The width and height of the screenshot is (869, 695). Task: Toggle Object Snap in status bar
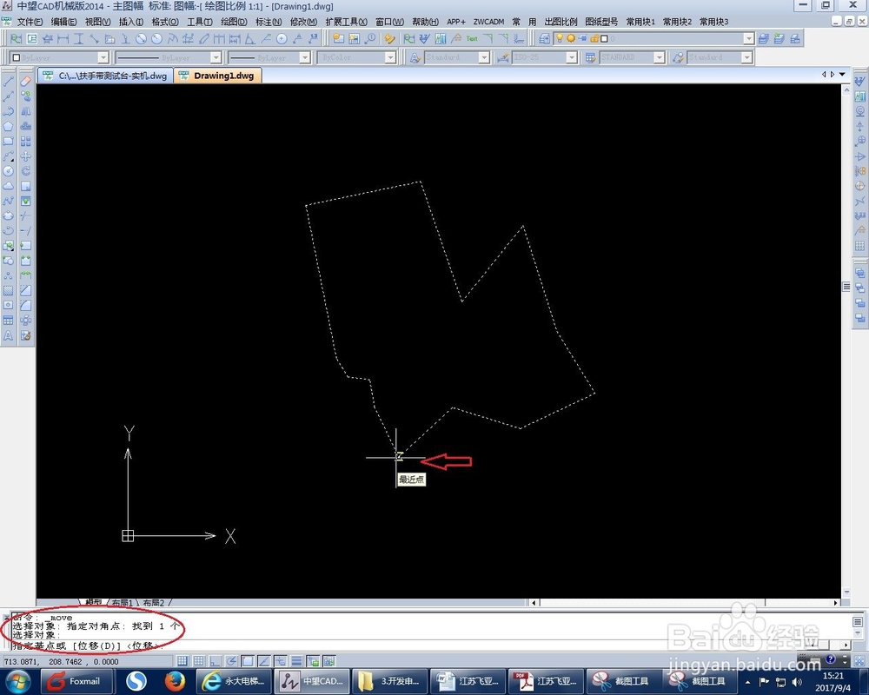[248, 661]
